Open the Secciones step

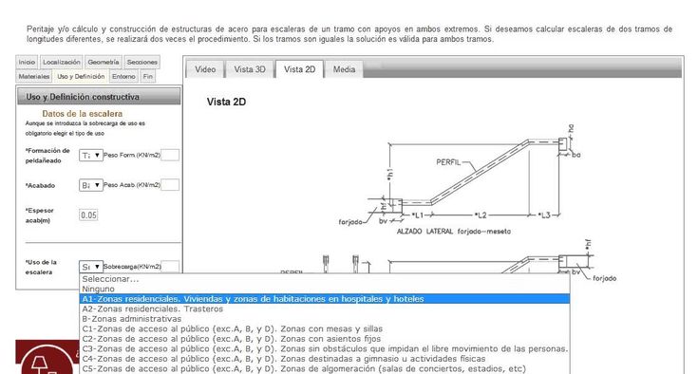coord(142,63)
